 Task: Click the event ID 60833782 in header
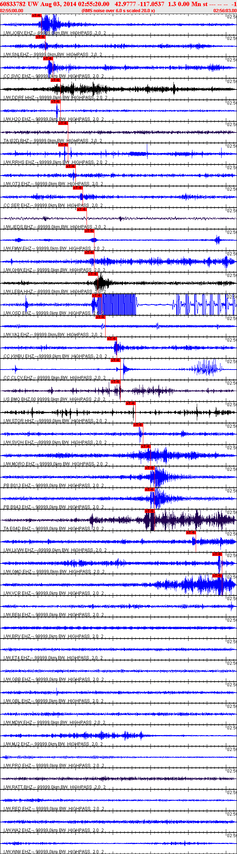(x=13, y=4)
